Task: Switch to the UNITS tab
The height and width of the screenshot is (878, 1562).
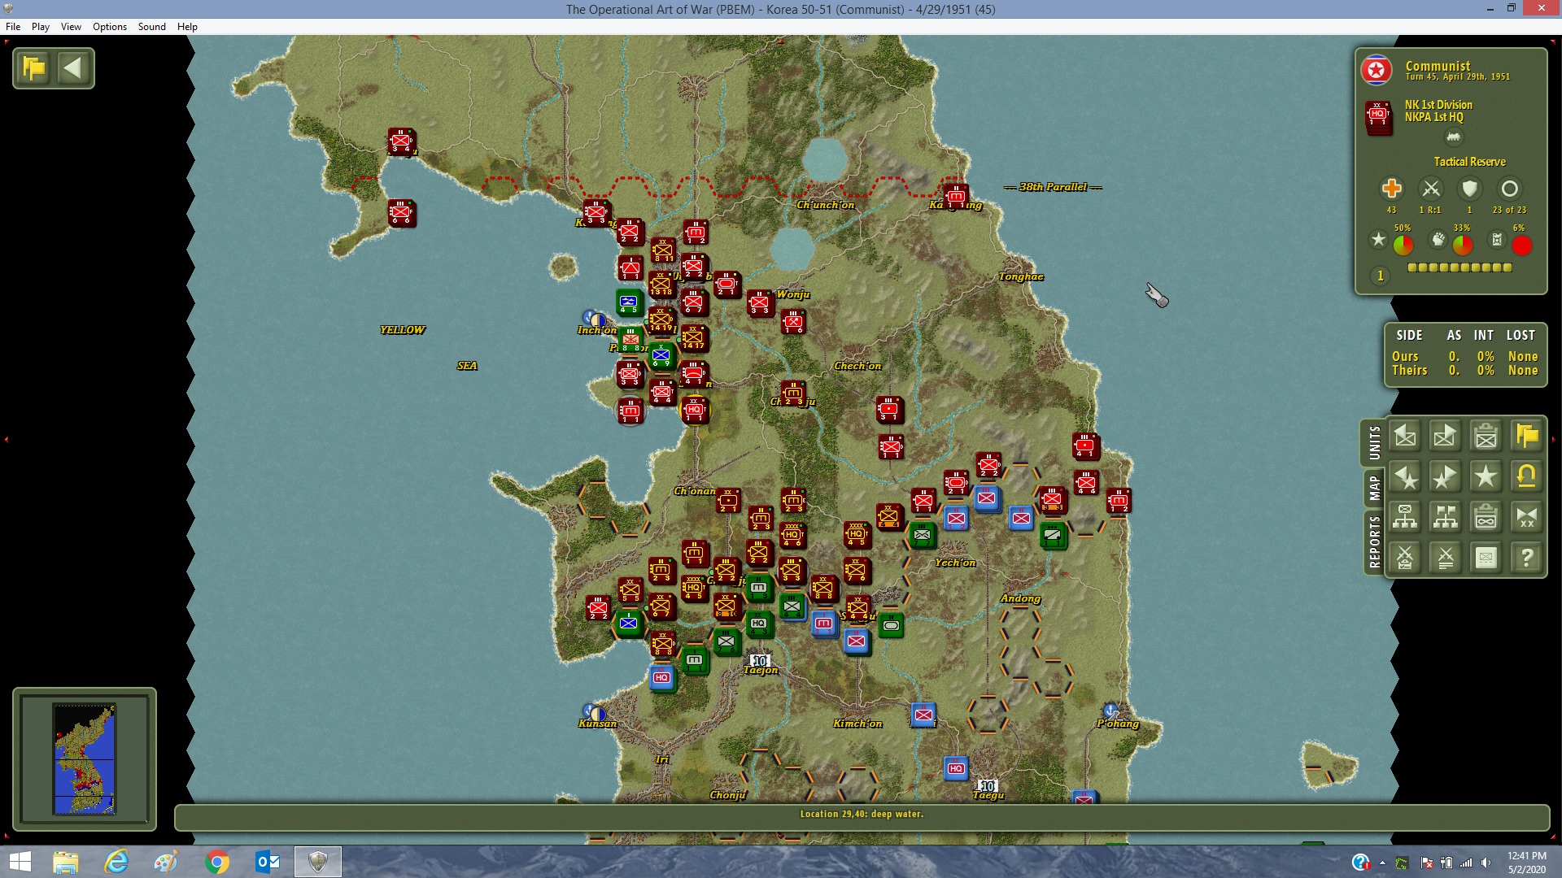Action: click(1374, 443)
